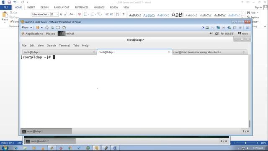Click the network adapter device icon in VMware

(218, 28)
